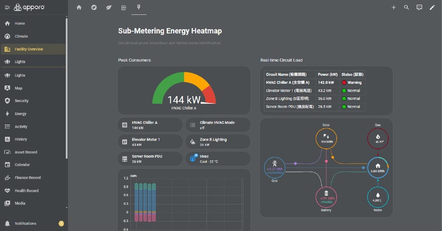This screenshot has height=231, width=442.
Task: Click the '36.0 kW' power cell
Action: click(x=325, y=98)
